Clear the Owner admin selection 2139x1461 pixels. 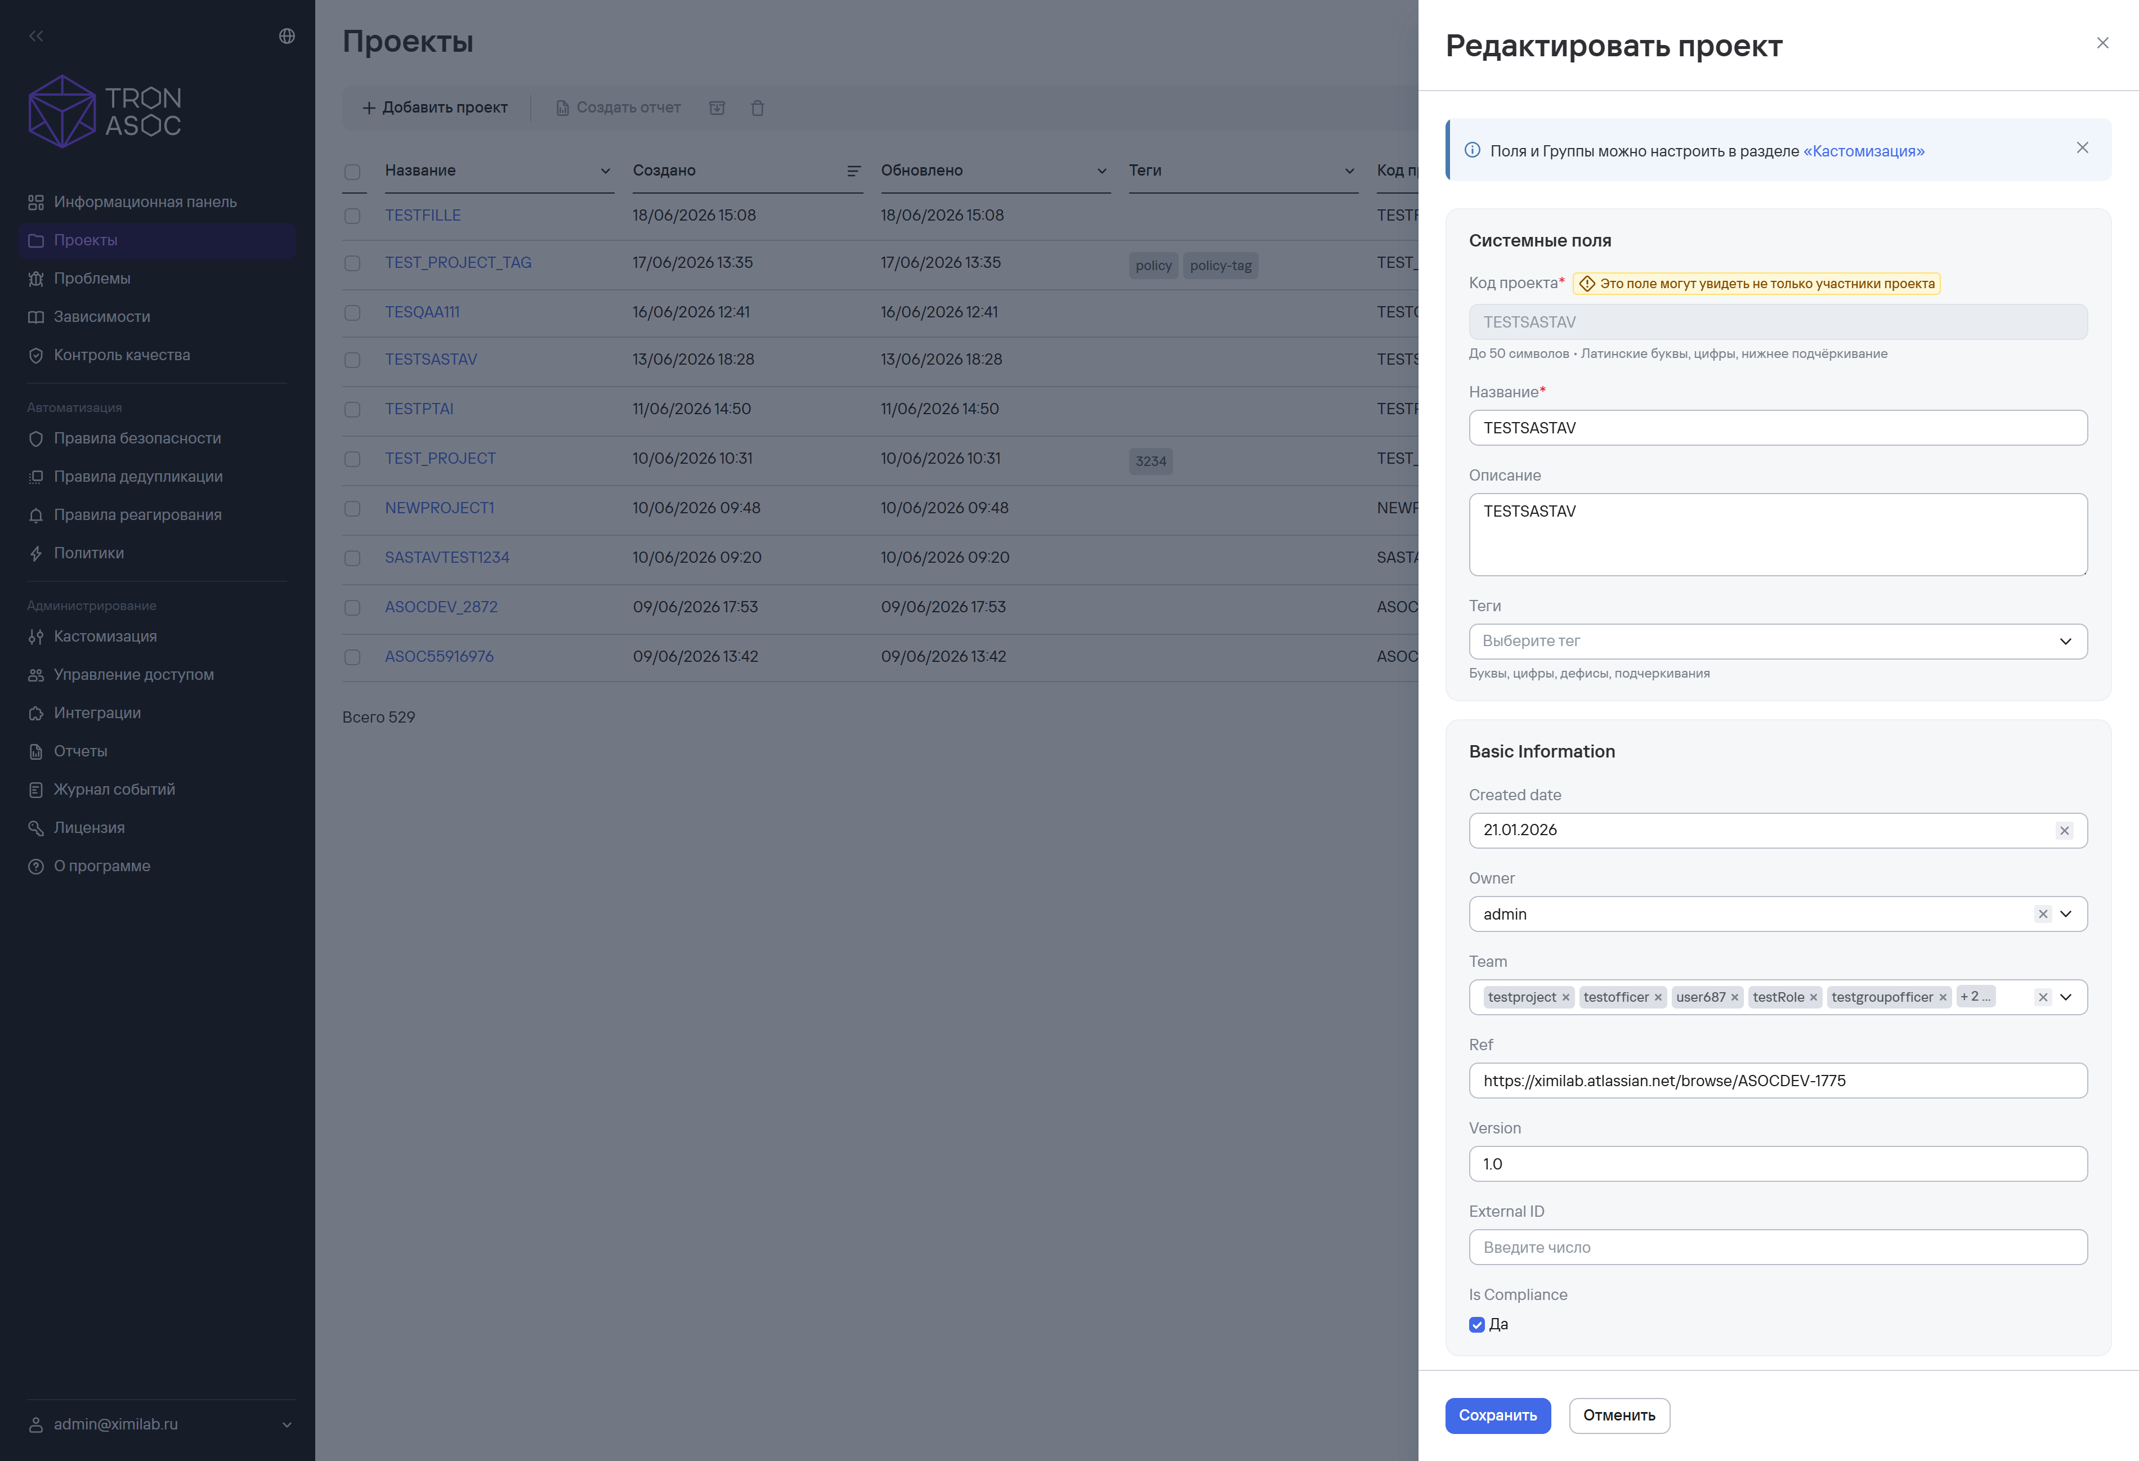coord(2042,913)
